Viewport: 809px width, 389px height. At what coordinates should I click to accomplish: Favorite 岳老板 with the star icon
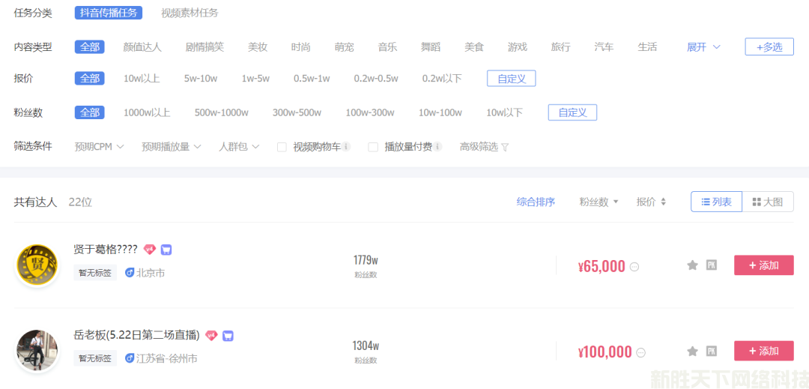click(692, 351)
